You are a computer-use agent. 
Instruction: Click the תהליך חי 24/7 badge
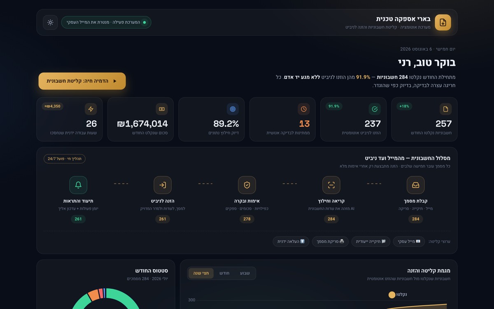[x=65, y=159]
